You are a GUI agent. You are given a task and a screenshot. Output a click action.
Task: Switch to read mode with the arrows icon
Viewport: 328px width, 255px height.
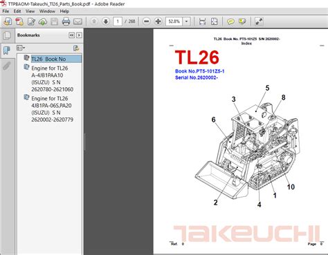(259, 21)
